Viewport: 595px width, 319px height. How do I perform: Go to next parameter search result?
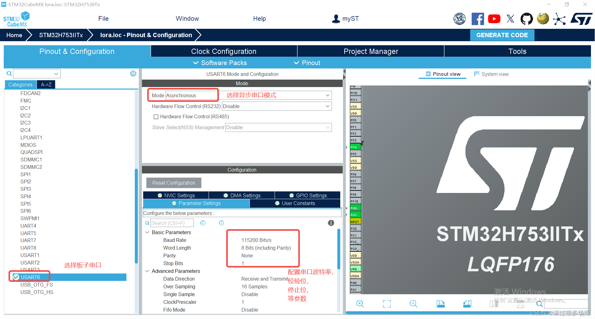click(221, 223)
